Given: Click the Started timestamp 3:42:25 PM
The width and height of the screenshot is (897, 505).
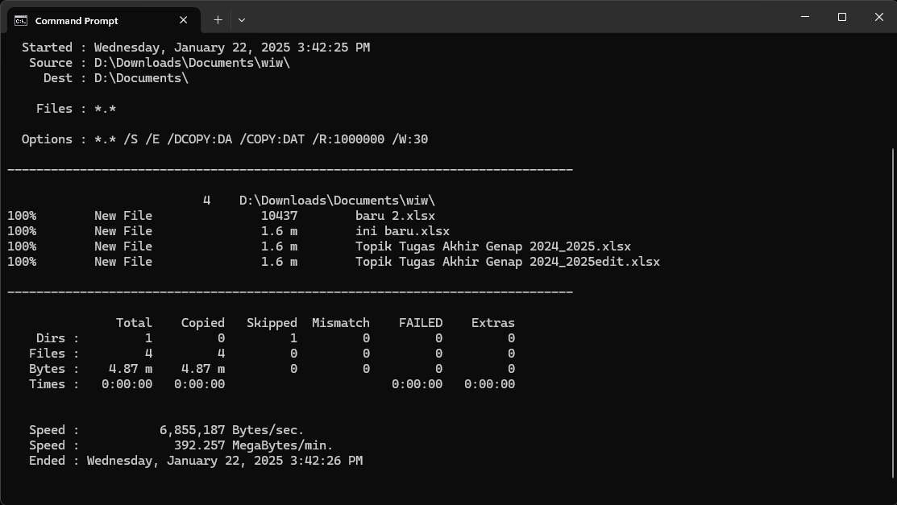Looking at the screenshot, I should pos(334,48).
